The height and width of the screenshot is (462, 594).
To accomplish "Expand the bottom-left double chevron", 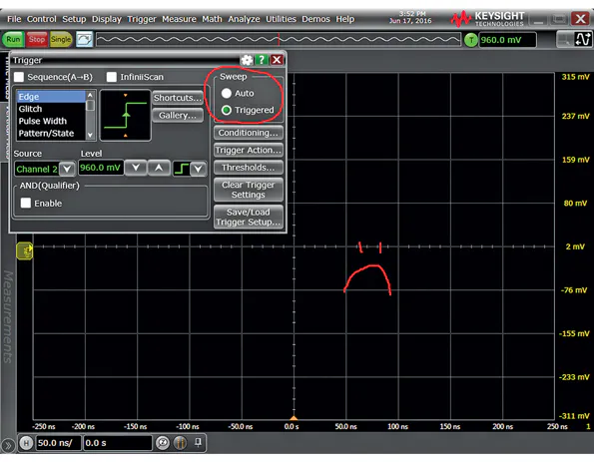I will pyautogui.click(x=8, y=446).
